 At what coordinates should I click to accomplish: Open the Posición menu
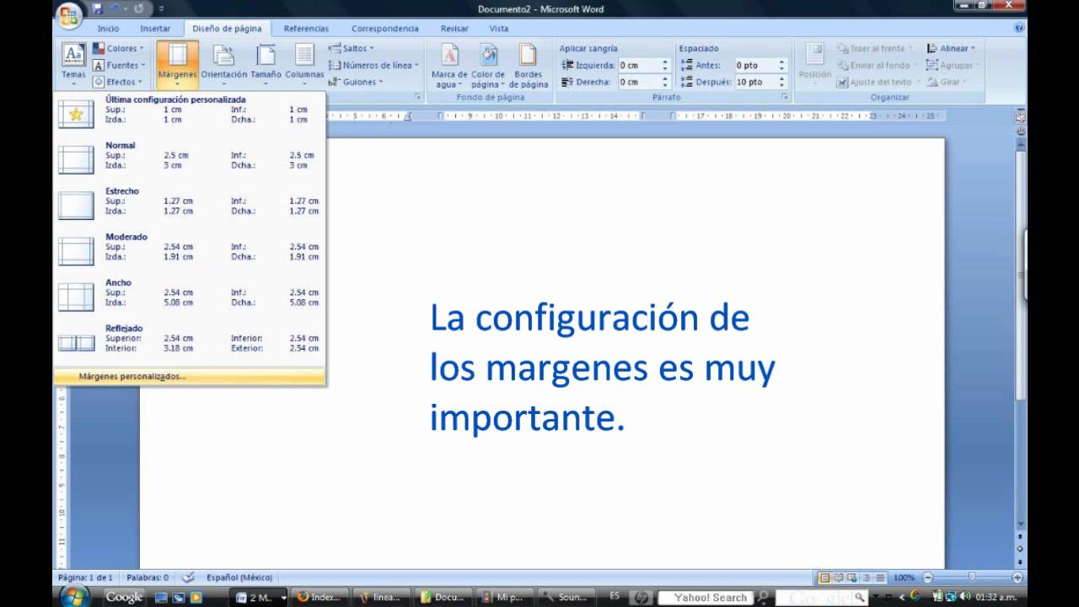pyautogui.click(x=814, y=65)
